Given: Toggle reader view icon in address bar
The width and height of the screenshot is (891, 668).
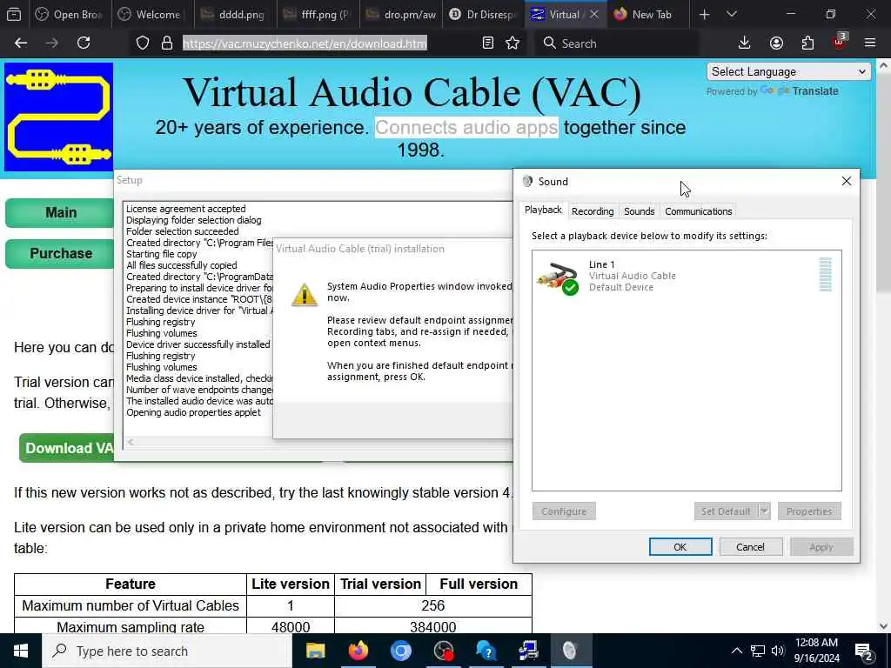Looking at the screenshot, I should 487,43.
